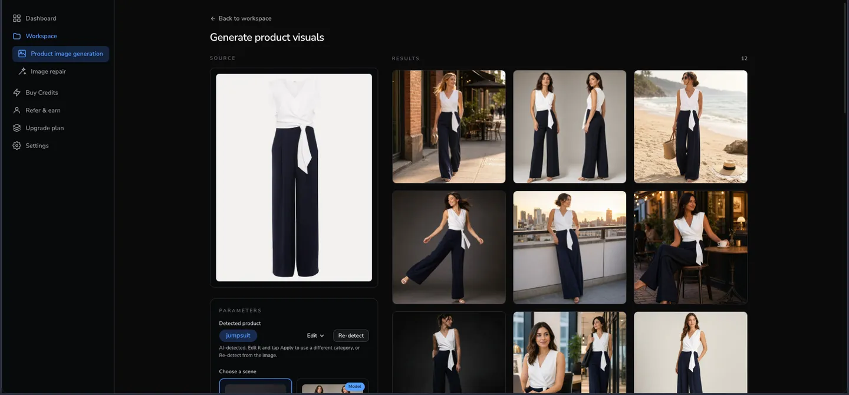
Task: Click the Workspace folder icon
Action: (17, 36)
